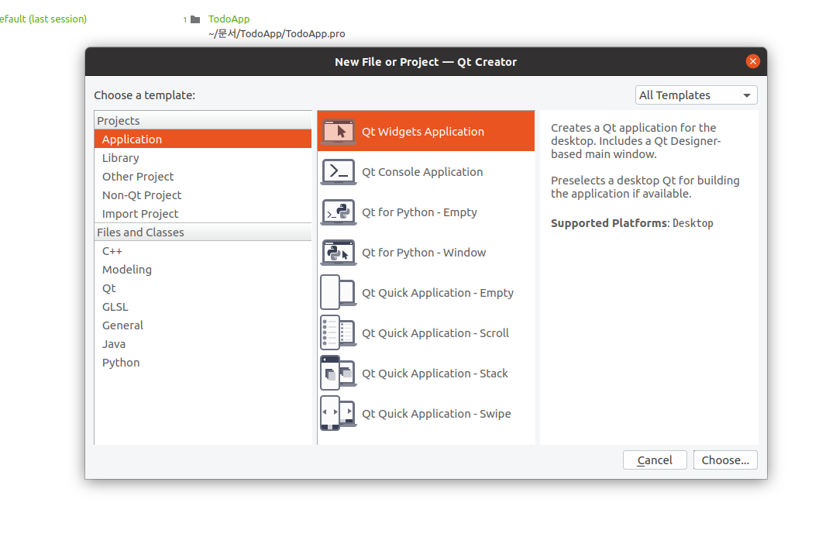Viewport: 836px width, 544px height.
Task: Choose the Qt Quick Application - Empty icon
Action: 338,292
